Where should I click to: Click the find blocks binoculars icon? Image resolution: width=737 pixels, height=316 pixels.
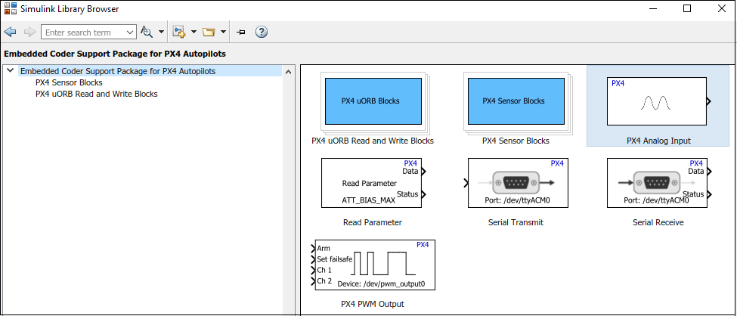[147, 32]
